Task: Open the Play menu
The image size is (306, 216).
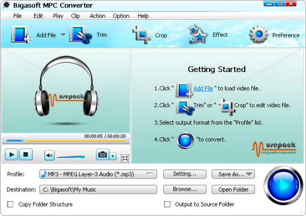Action: coord(58,16)
